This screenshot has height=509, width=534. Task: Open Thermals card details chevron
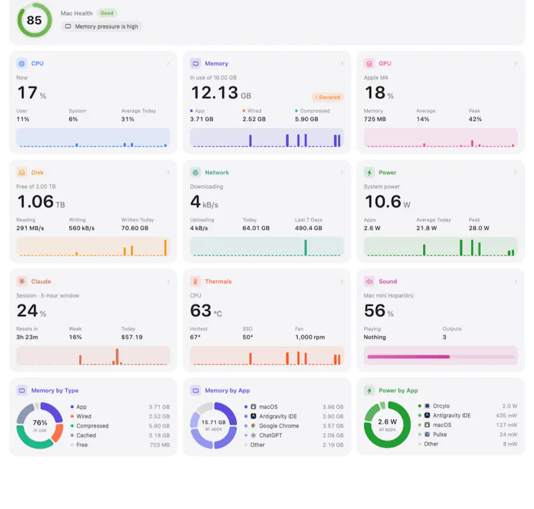point(342,282)
